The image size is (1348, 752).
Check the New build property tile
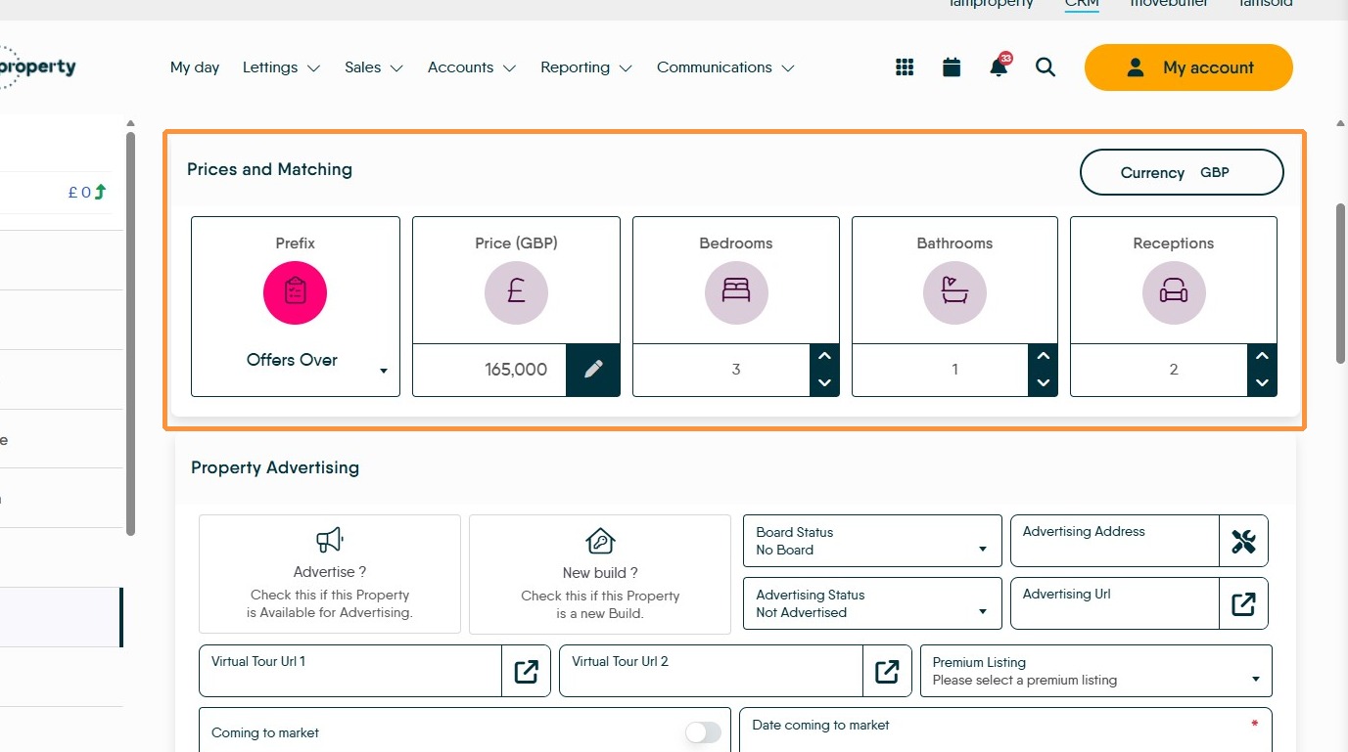click(x=600, y=574)
